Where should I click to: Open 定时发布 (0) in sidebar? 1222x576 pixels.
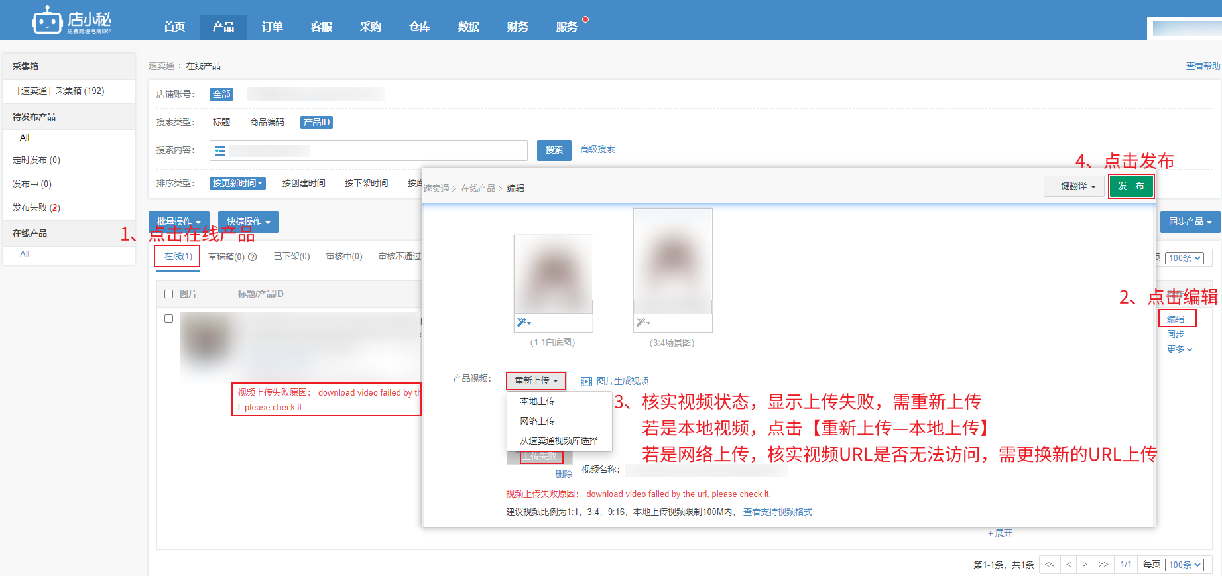36,160
